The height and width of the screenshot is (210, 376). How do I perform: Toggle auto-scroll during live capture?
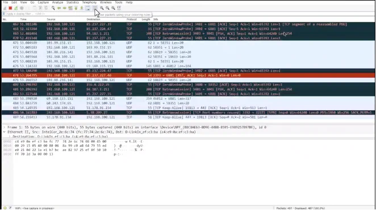[88, 8]
